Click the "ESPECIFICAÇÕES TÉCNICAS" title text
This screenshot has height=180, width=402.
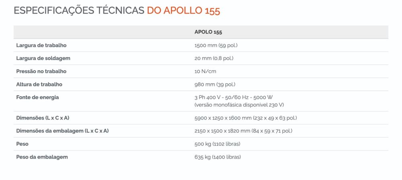coord(79,11)
